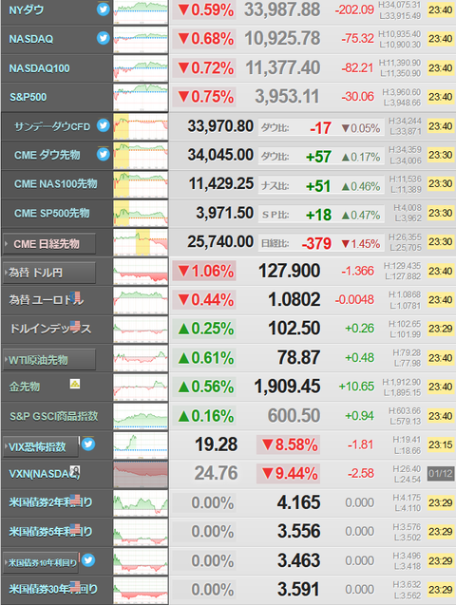Click the 23:15 timestamp in the VIX row
456x605 pixels.
coord(441,444)
